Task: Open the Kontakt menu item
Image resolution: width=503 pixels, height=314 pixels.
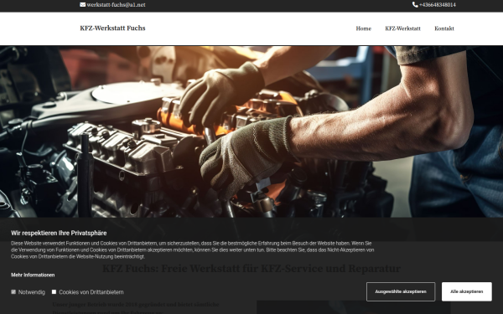Action: pos(444,28)
